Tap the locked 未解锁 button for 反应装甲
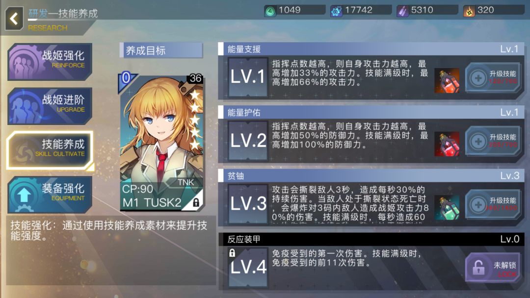Viewport: 530px width, 298px height. 493,268
